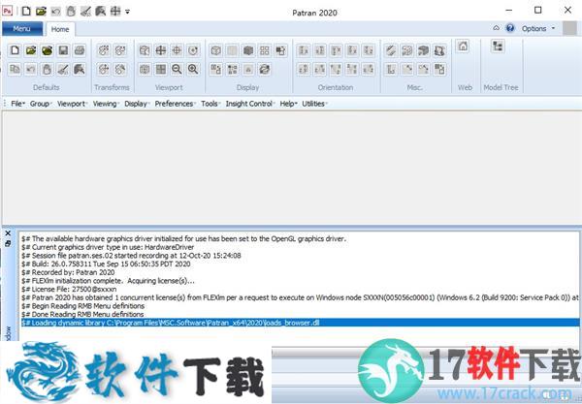The image size is (582, 404).
Task: Click the floppy-disk Save icon in the Defaults group
Action: pos(63,50)
